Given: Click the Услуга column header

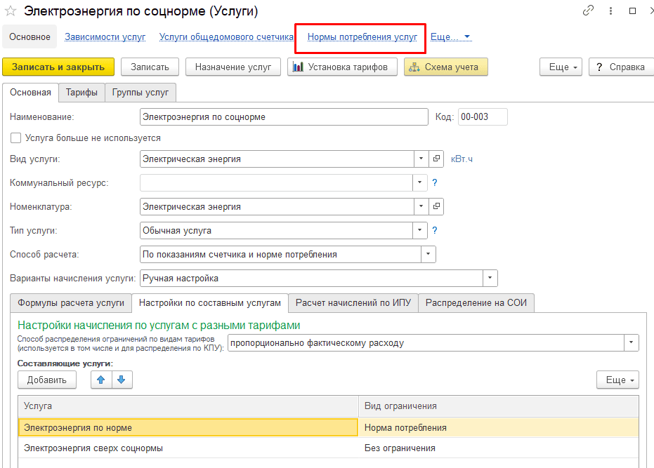Looking at the screenshot, I should (x=188, y=406).
